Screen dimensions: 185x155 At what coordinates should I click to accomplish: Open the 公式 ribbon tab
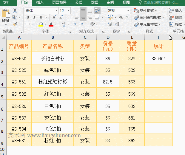point(79,2)
